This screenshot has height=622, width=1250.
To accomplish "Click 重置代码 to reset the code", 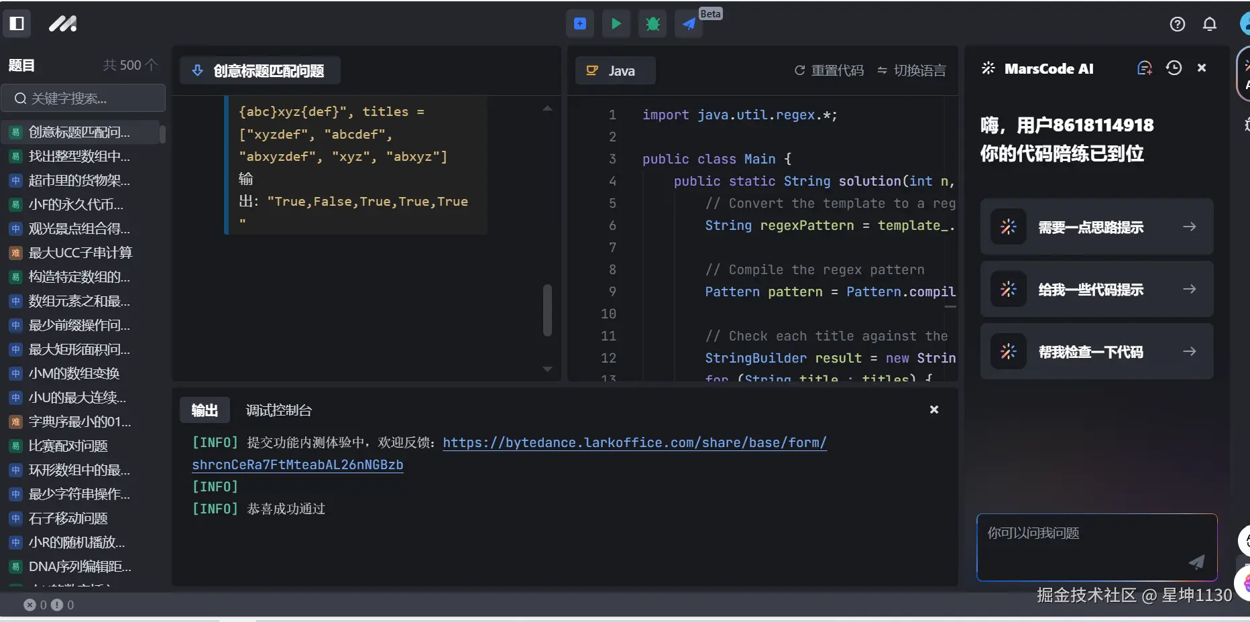I will pyautogui.click(x=830, y=70).
